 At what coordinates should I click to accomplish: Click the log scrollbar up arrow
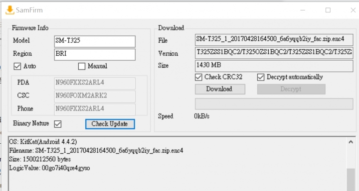coord(351,142)
